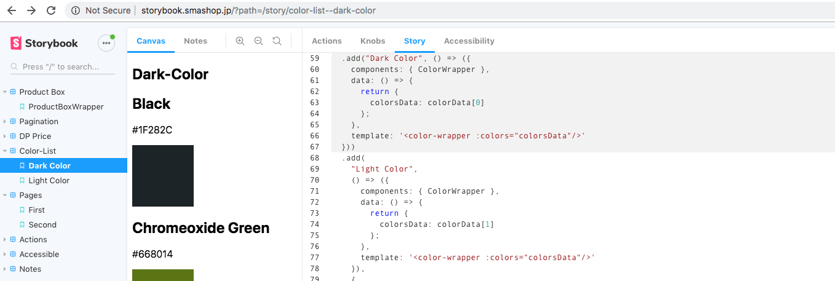Click the Second story bookmark icon
Image resolution: width=835 pixels, height=281 pixels.
pos(22,224)
